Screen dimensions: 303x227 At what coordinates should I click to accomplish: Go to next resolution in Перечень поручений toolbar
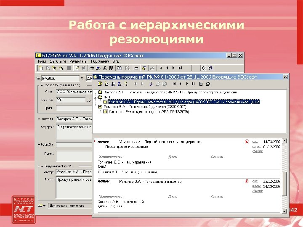[x=187, y=84]
